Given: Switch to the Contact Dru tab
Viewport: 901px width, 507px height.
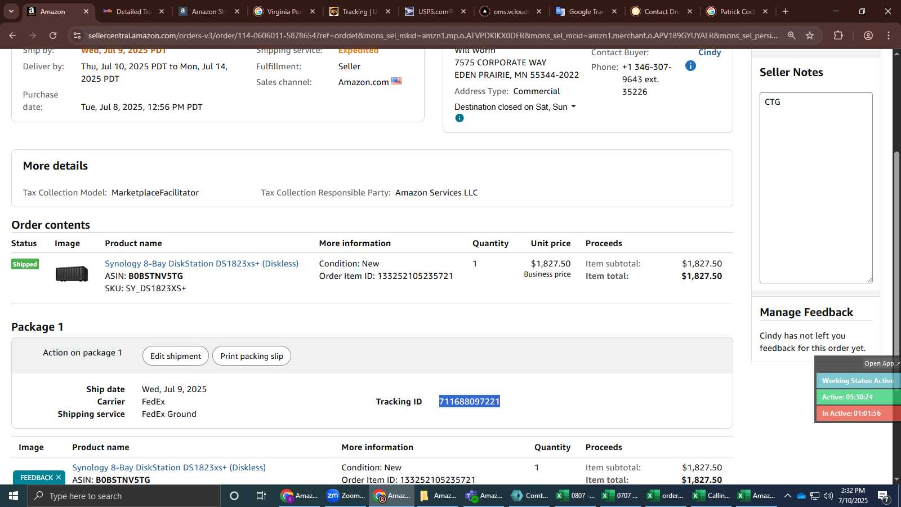Looking at the screenshot, I should 662,11.
